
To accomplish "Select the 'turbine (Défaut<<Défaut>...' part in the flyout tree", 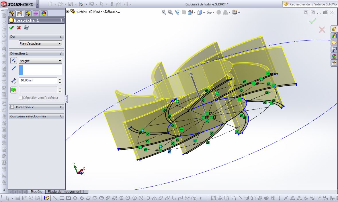I will (x=98, y=12).
